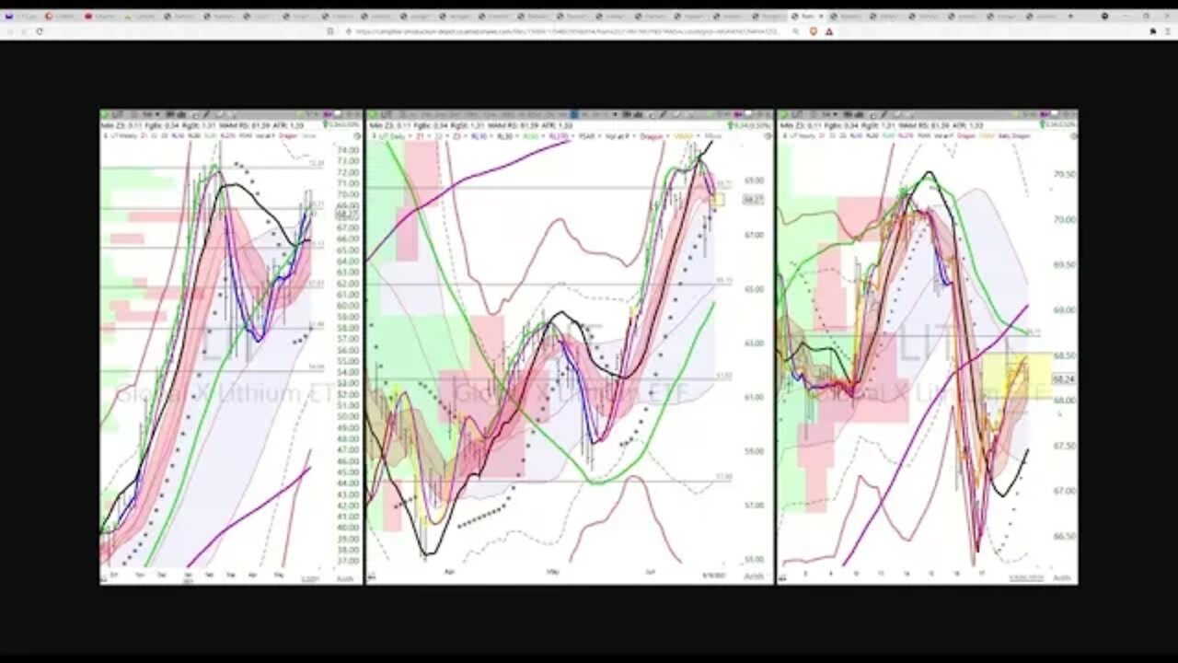
Task: Toggle RL30 study in daily chart legend
Action: (503, 135)
